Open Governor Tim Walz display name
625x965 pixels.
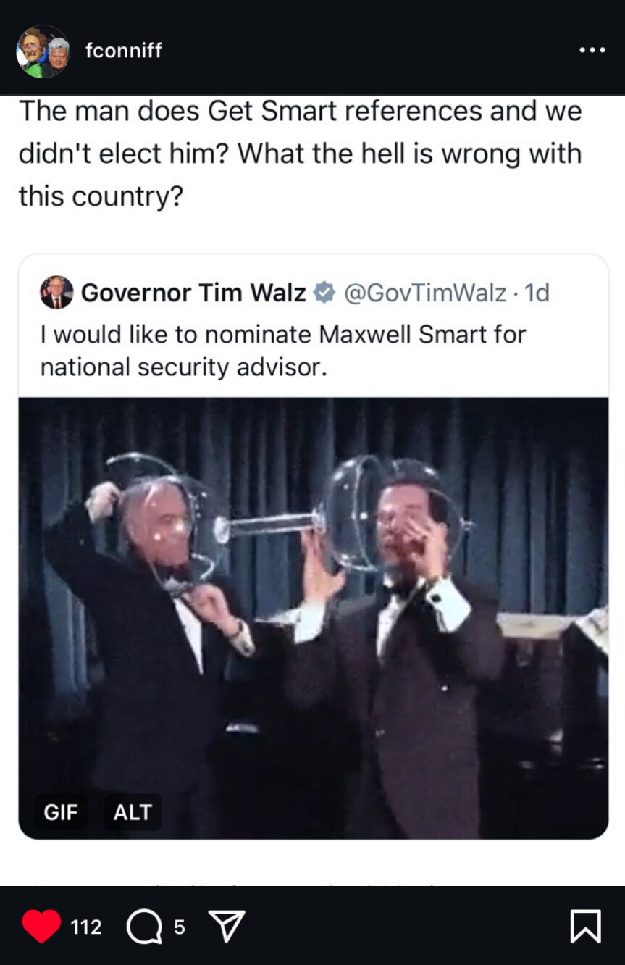pos(193,293)
